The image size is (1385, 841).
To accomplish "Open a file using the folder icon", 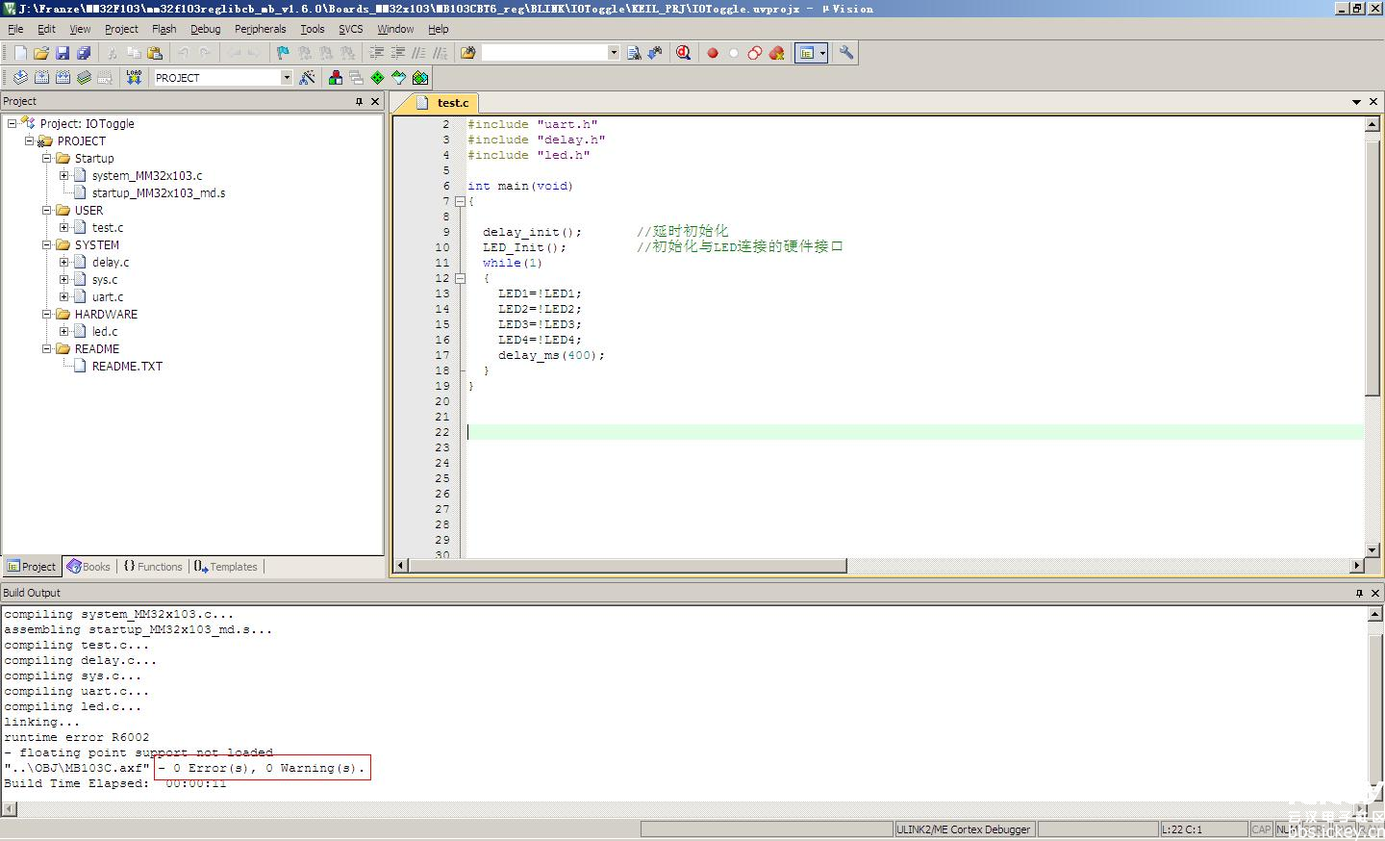I will click(41, 53).
